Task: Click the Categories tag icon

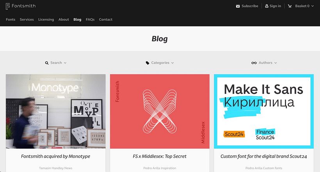Action: tap(148, 63)
